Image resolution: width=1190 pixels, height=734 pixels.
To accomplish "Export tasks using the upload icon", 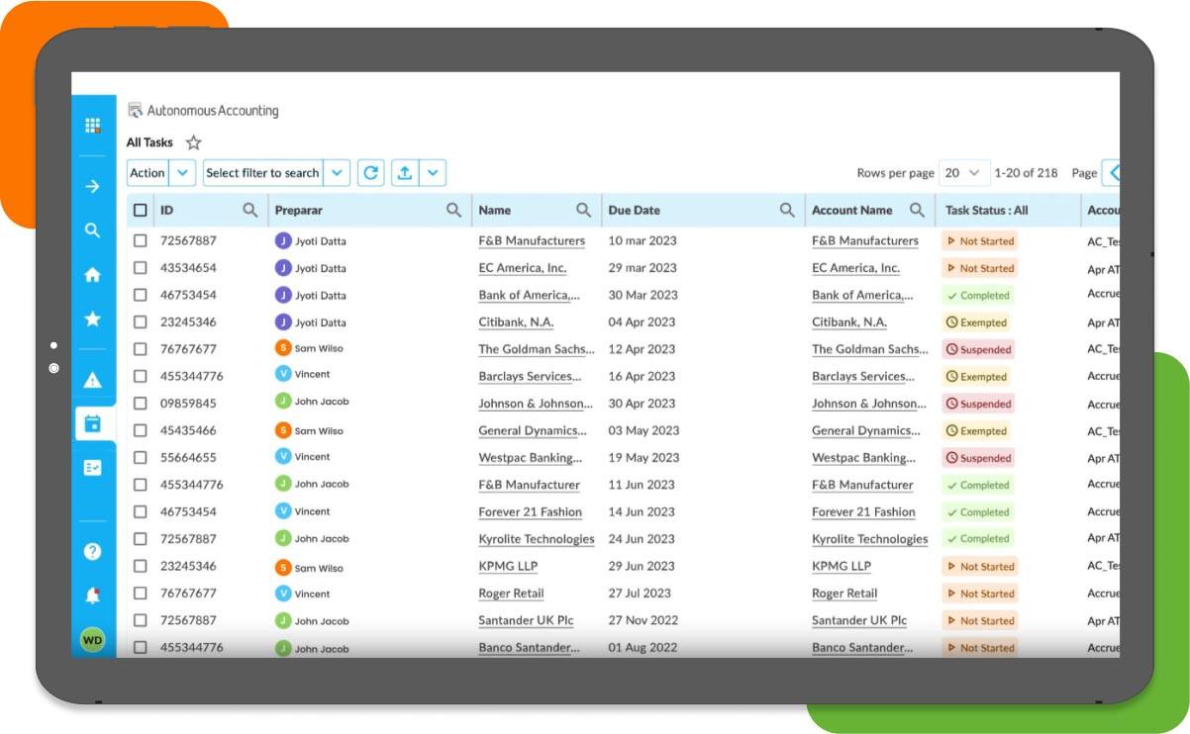I will pyautogui.click(x=404, y=172).
